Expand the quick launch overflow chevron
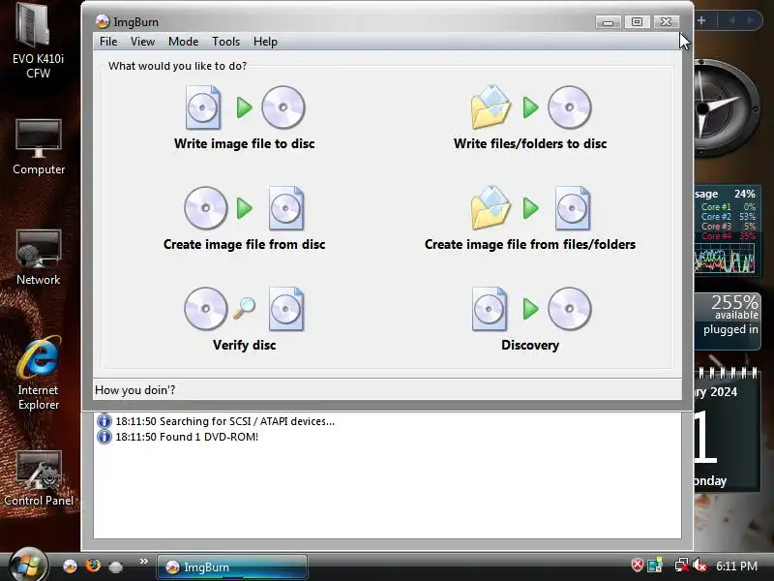774x581 pixels. coord(143,562)
